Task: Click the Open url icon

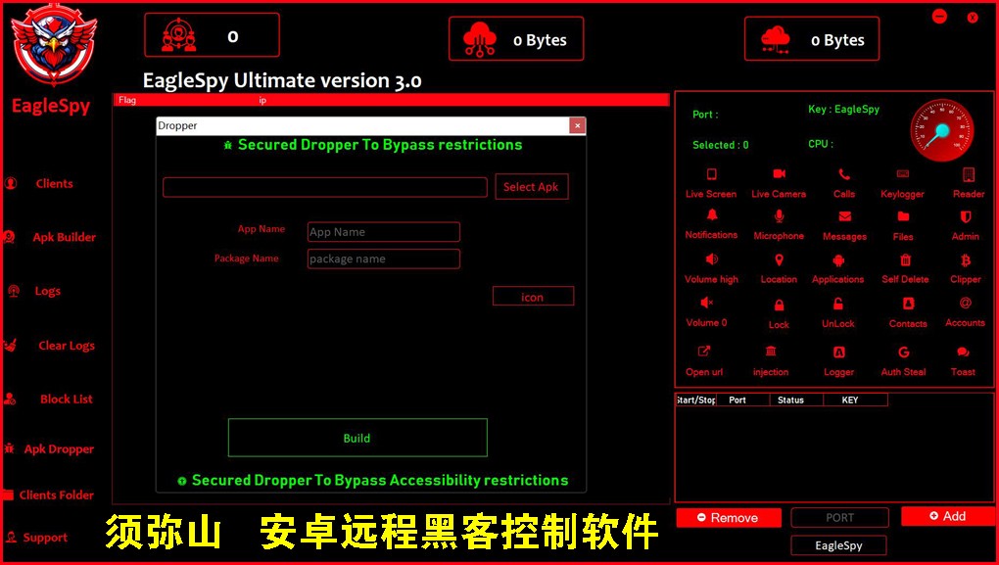Action: 704,352
